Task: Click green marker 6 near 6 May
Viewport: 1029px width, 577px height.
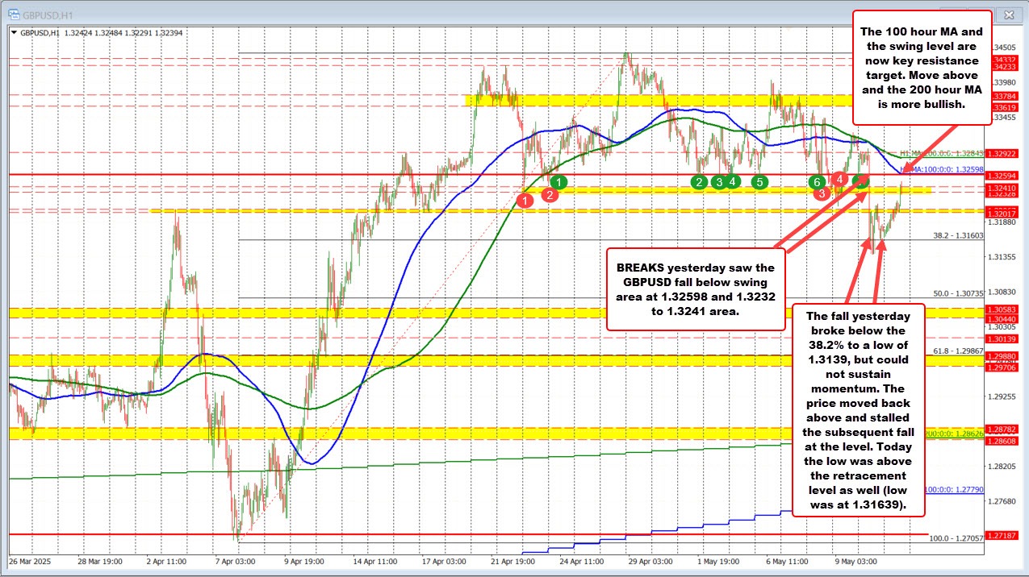Action: pyautogui.click(x=818, y=182)
